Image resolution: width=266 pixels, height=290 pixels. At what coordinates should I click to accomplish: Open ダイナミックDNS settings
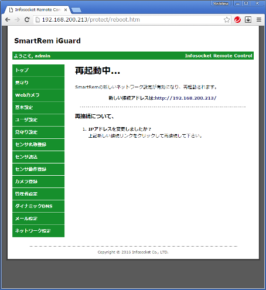pyautogui.click(x=38, y=206)
